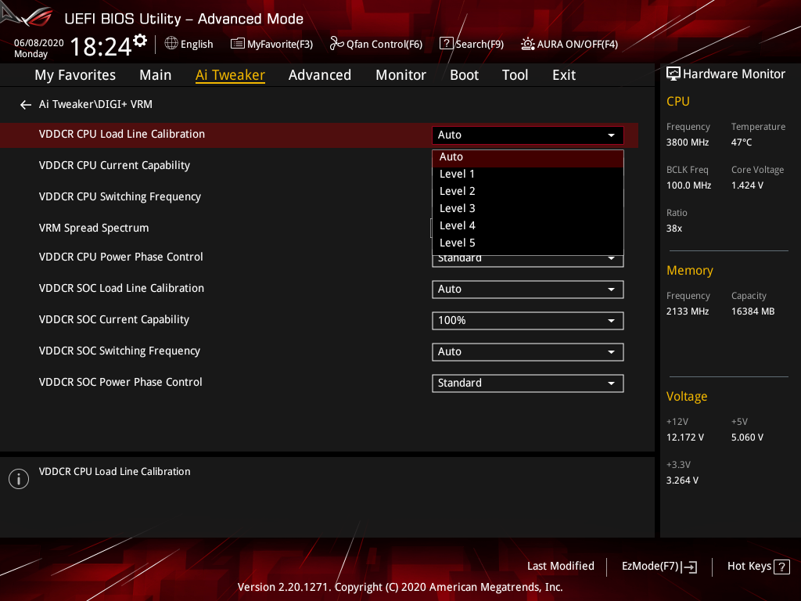
Task: Select VDDCR SOC Load Line Calibration label
Action: 121,288
